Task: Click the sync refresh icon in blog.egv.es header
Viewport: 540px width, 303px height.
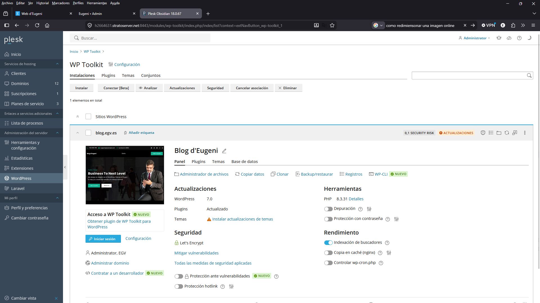Action: [x=507, y=133]
